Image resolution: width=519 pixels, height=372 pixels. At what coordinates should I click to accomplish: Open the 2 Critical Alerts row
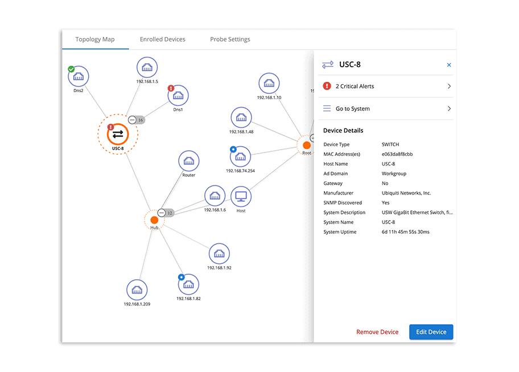pyautogui.click(x=386, y=86)
